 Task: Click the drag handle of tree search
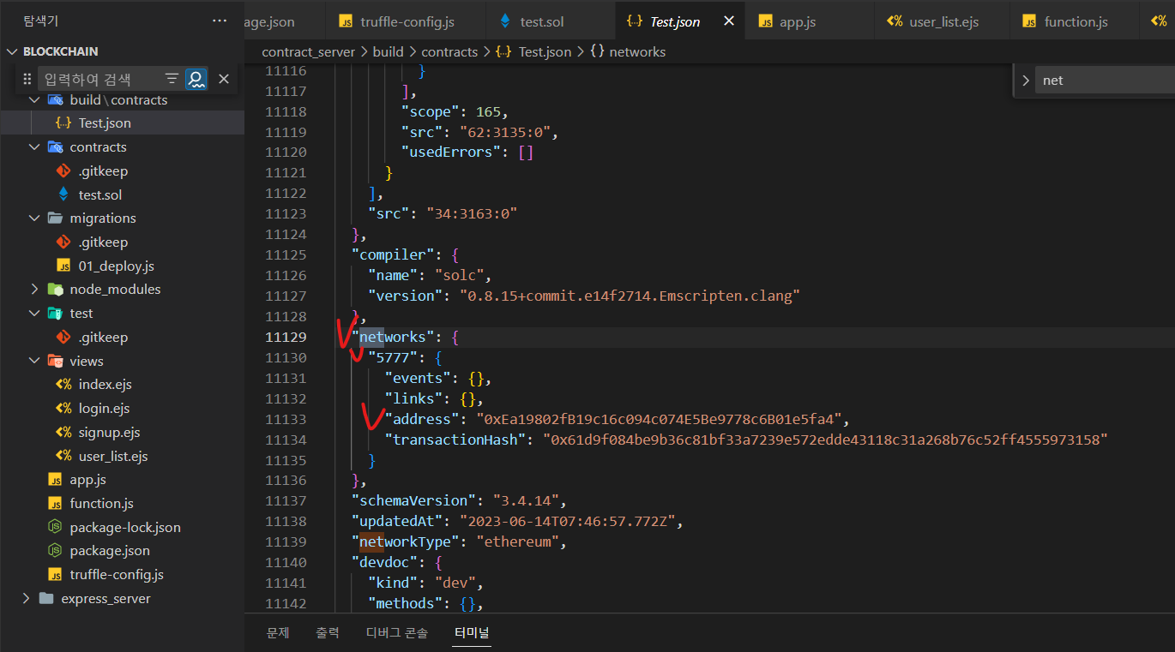27,79
